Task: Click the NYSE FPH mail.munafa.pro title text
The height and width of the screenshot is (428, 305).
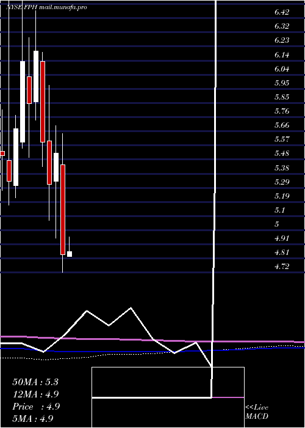Action: pos(46,7)
